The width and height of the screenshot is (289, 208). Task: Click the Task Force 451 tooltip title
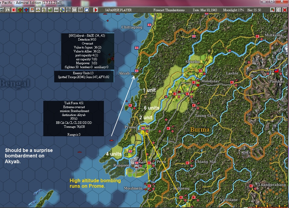tap(74, 103)
